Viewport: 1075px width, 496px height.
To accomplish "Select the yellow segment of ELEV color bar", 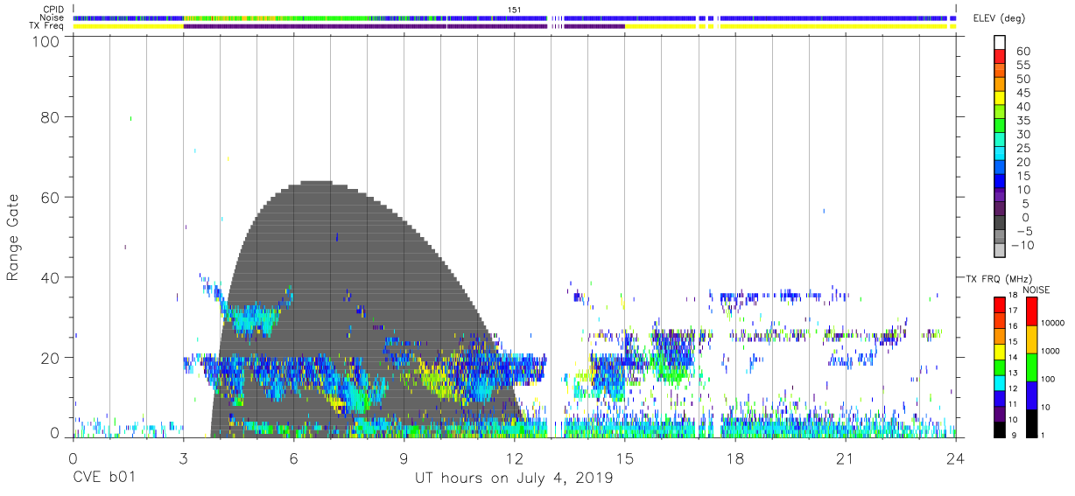I will pyautogui.click(x=999, y=97).
